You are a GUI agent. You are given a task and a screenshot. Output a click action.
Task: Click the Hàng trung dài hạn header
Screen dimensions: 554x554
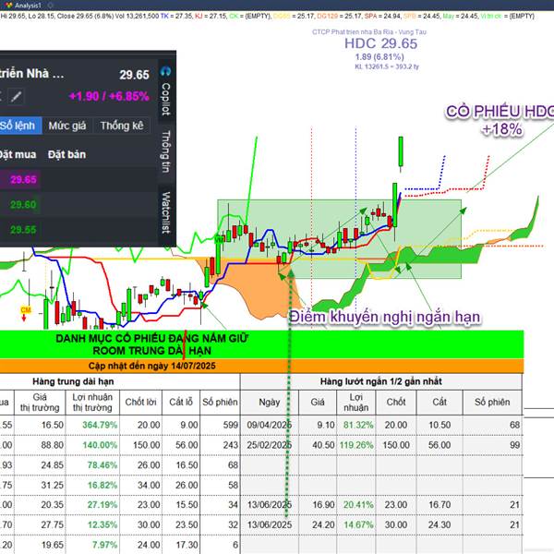point(73,381)
